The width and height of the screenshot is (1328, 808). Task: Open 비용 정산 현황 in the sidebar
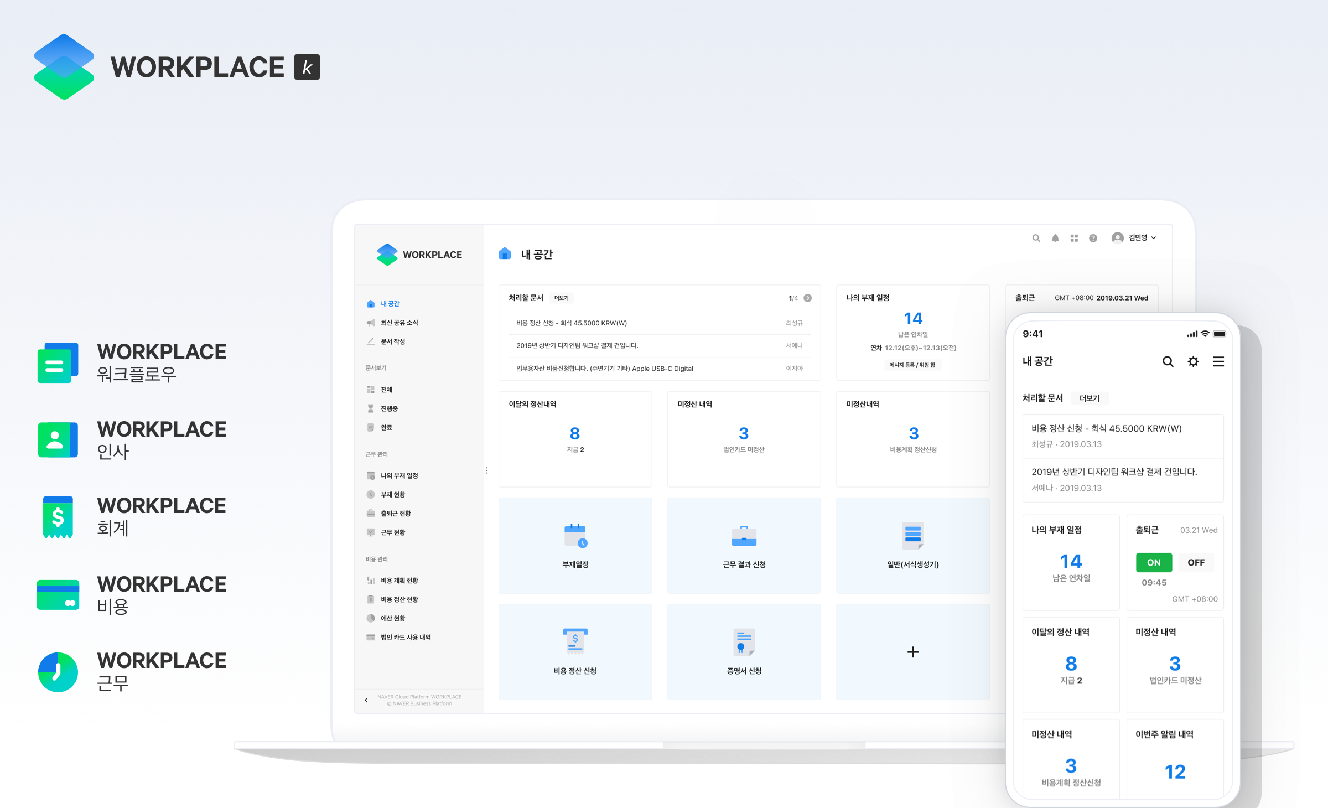tap(392, 599)
